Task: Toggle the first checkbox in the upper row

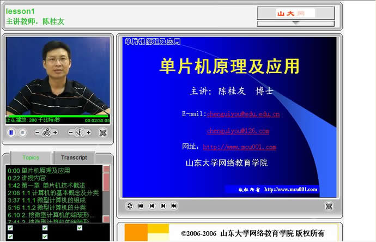Action: pos(10,228)
